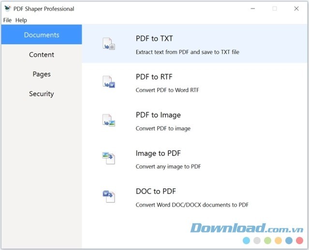The height and width of the screenshot is (250, 309).
Task: Click the PDF to RTF Word icon
Action: pos(109,82)
